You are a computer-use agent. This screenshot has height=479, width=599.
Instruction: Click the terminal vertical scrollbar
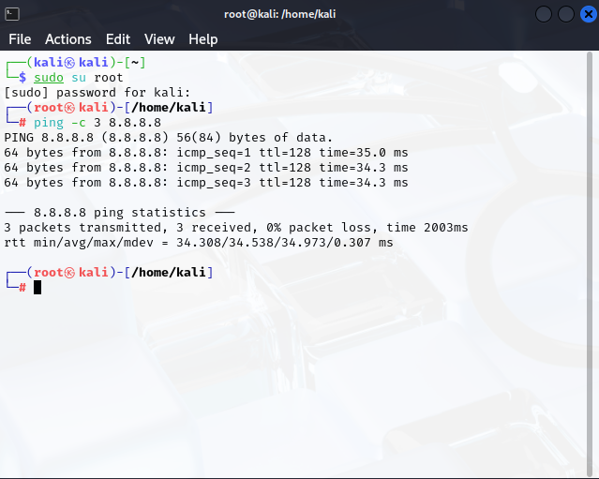[x=590, y=263]
